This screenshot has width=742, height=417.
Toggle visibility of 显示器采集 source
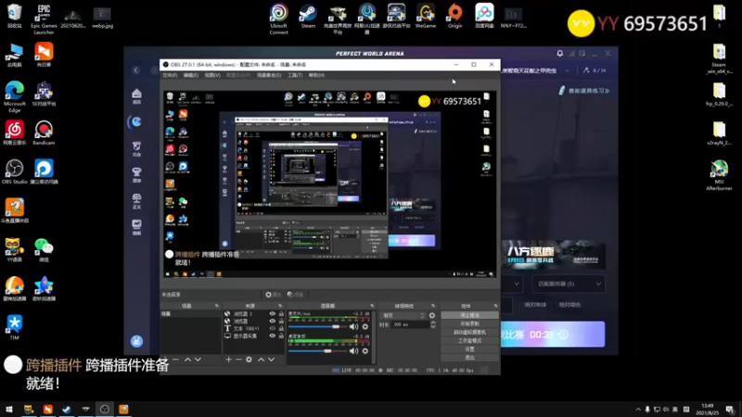[272, 336]
